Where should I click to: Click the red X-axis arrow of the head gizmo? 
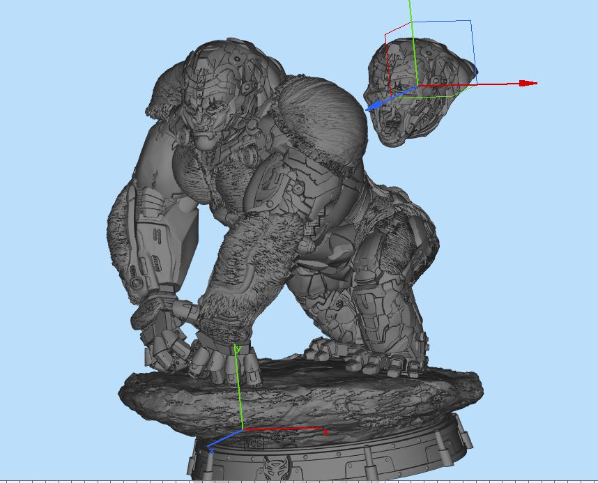click(x=528, y=83)
